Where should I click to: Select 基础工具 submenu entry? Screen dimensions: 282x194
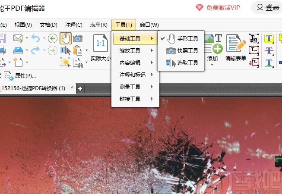point(135,39)
